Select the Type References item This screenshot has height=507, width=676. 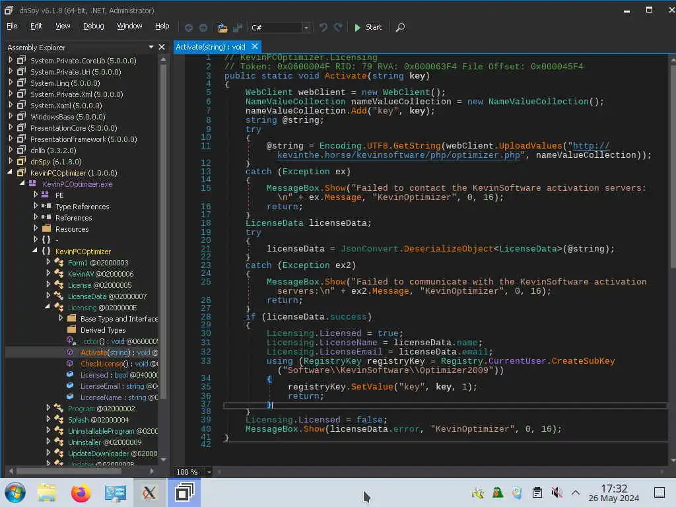[83, 207]
